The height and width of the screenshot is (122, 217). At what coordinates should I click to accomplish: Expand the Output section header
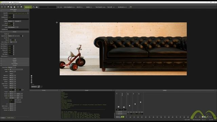point(15,59)
